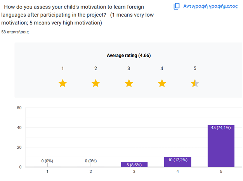Click the 0 (0%) label above category 2
Screen dimensions: 243x181
click(91, 161)
